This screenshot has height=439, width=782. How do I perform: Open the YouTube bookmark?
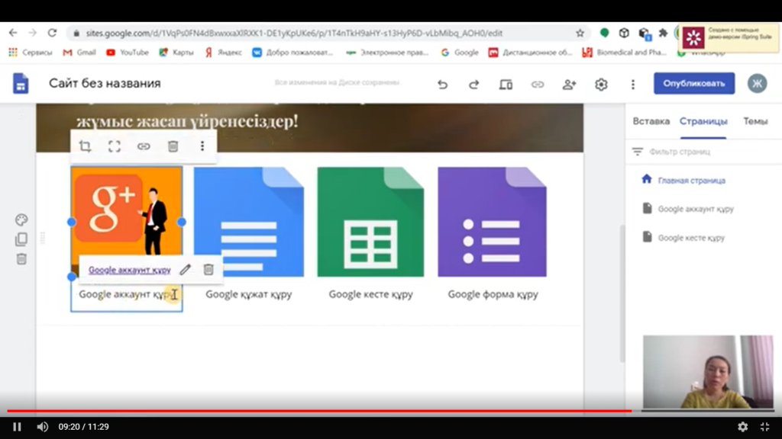[128, 53]
